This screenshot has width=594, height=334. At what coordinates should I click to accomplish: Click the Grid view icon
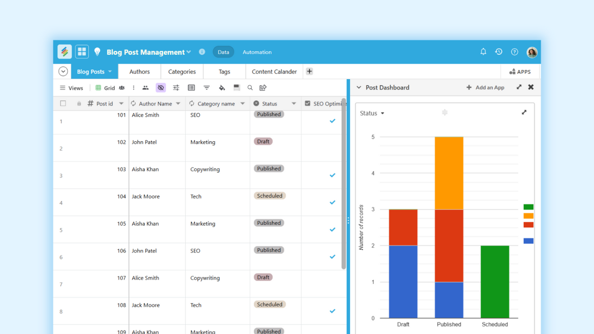coord(98,88)
